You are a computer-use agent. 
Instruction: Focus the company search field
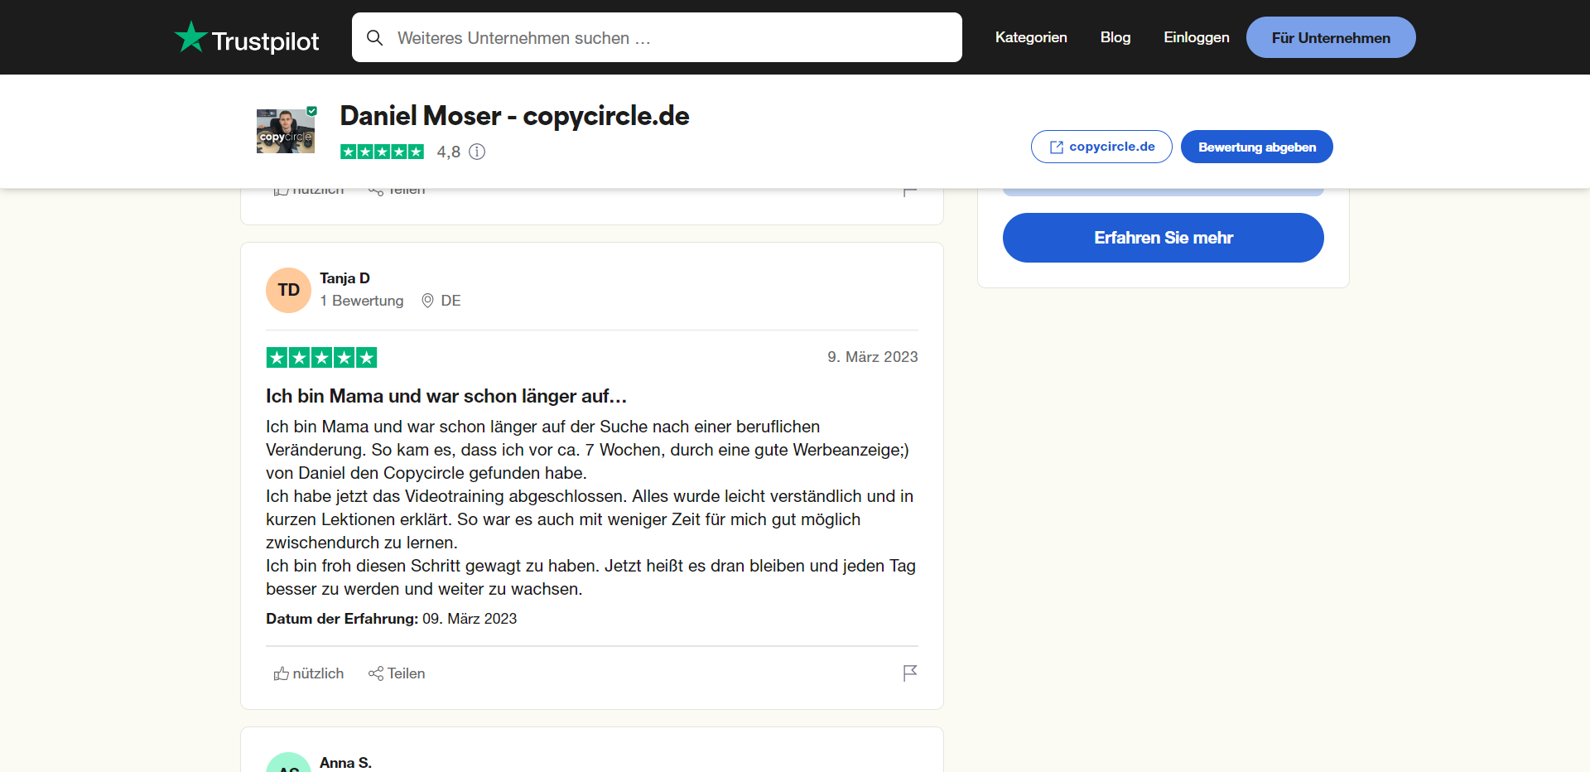(657, 37)
